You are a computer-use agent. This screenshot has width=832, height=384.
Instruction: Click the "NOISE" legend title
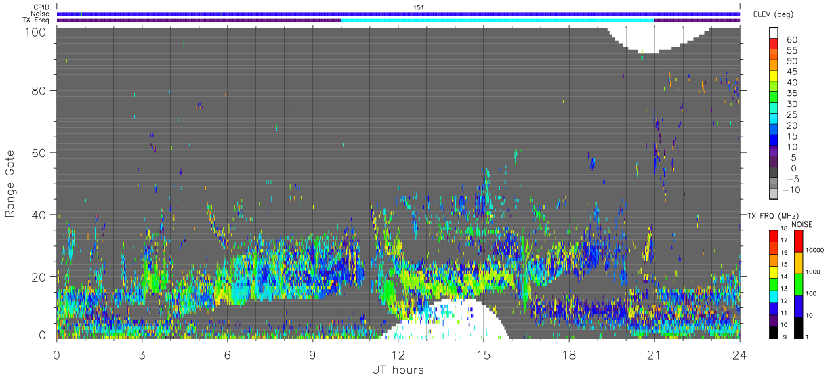[802, 224]
